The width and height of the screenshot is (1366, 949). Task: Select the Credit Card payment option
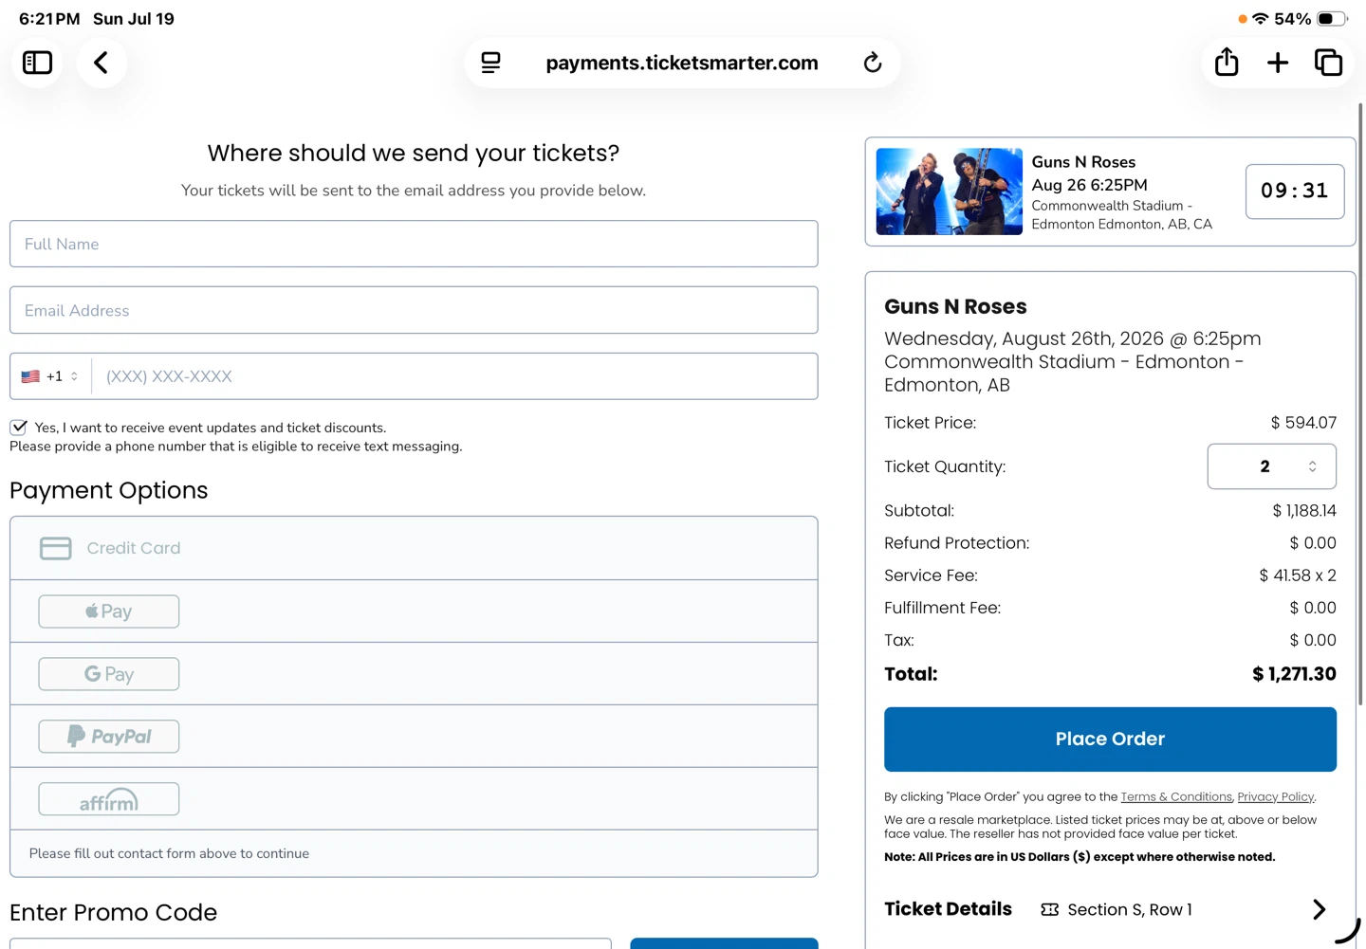point(414,548)
